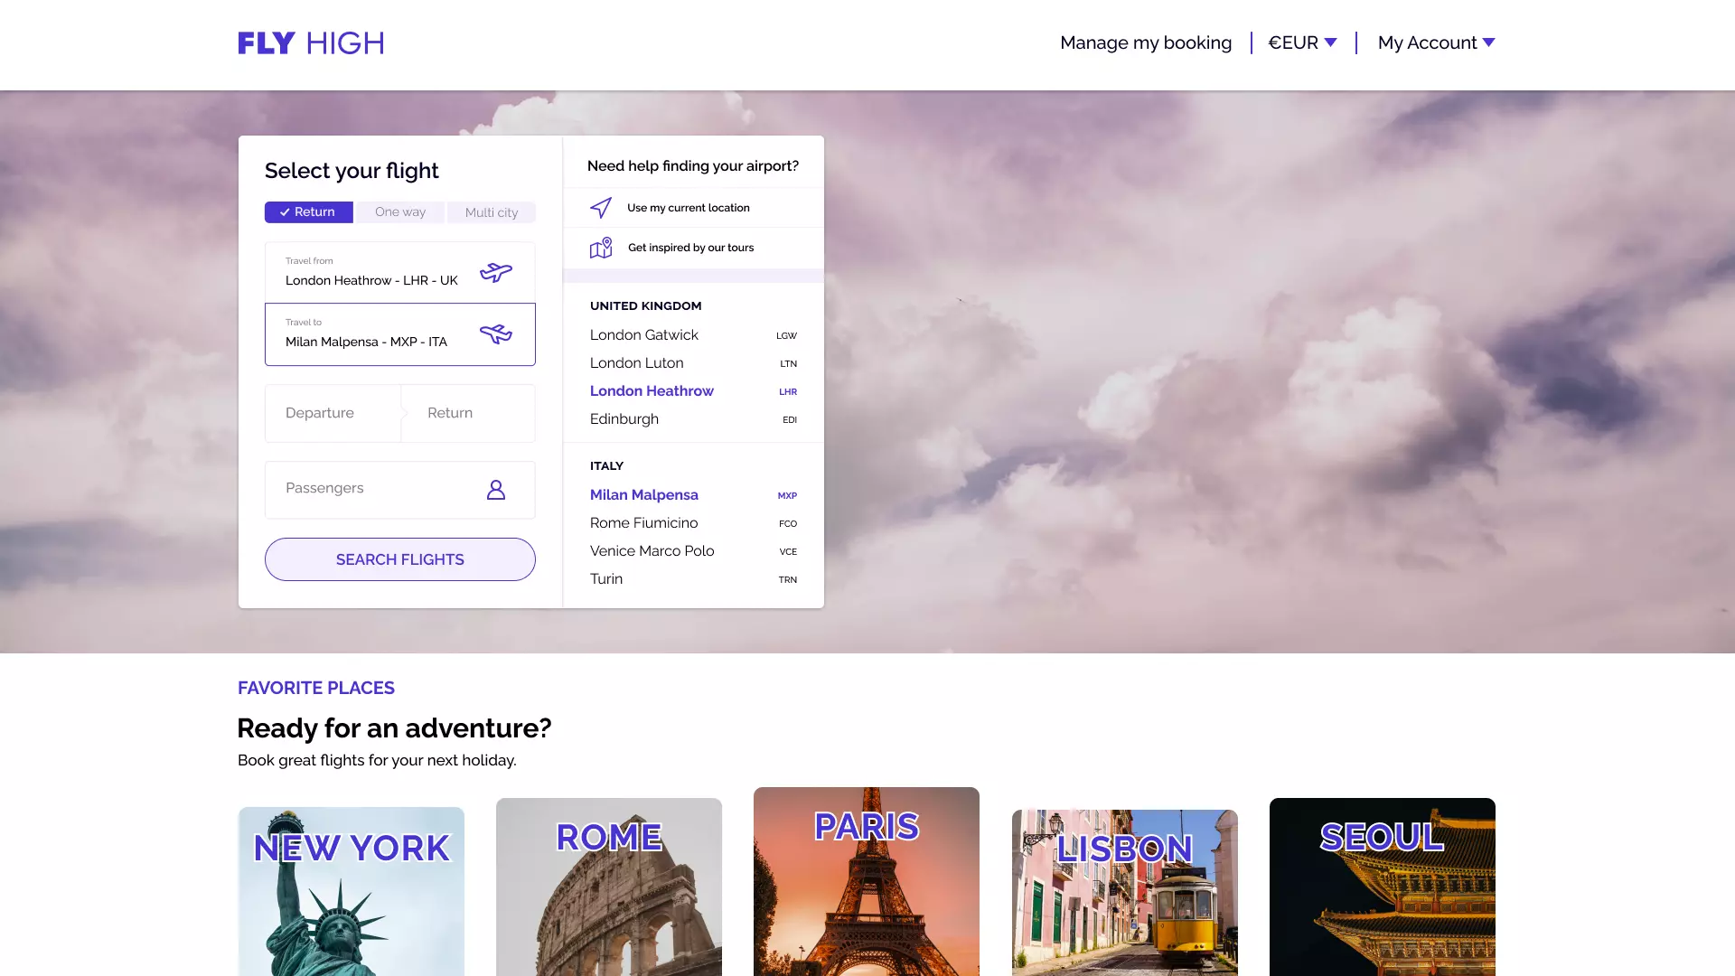This screenshot has width=1735, height=976.
Task: Choose the Multi city option
Action: (x=491, y=212)
